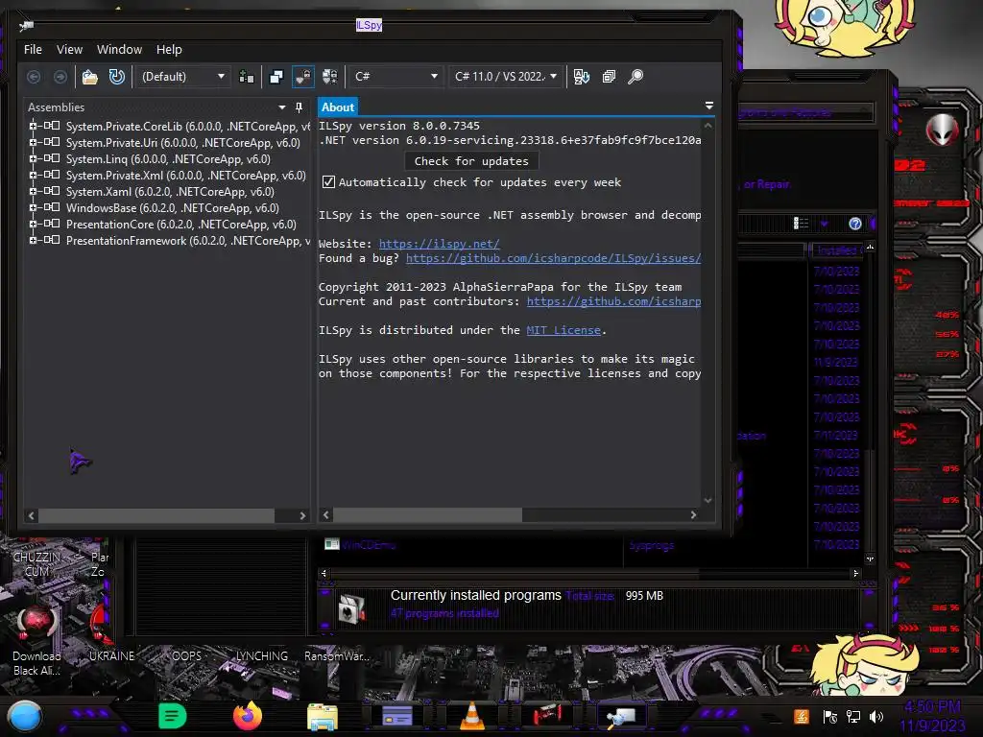The height and width of the screenshot is (737, 983).
Task: Open the Start orb on the taskbar
Action: [x=24, y=717]
